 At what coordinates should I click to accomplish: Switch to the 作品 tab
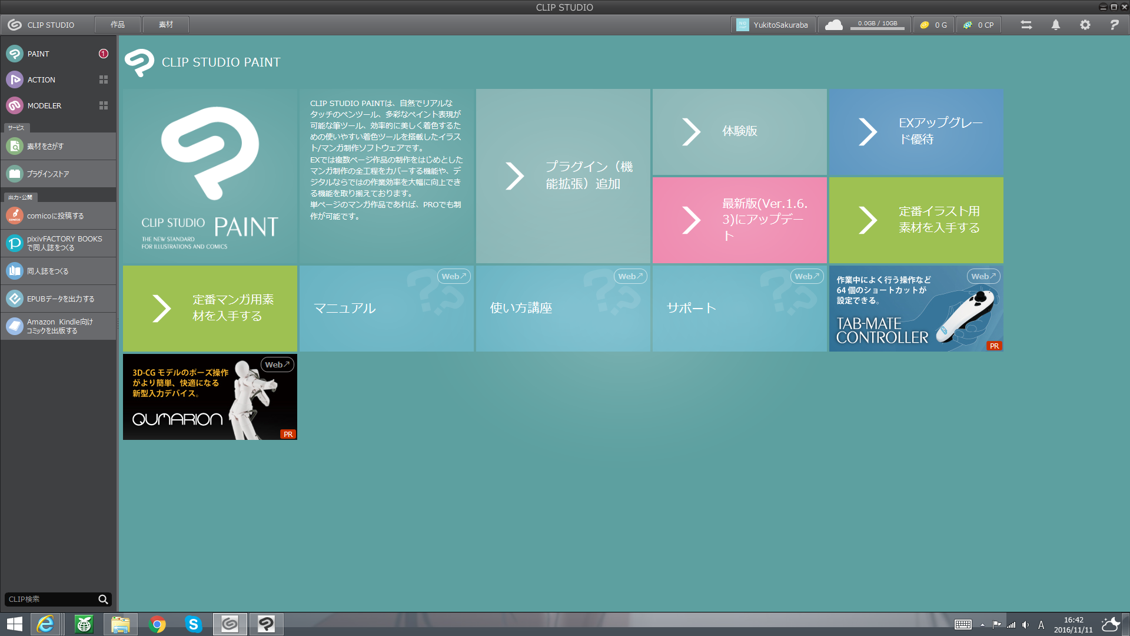[118, 25]
